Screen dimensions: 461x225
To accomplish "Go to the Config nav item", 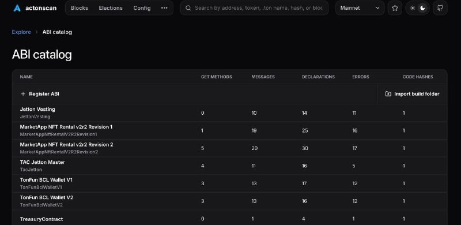I will pyautogui.click(x=142, y=8).
